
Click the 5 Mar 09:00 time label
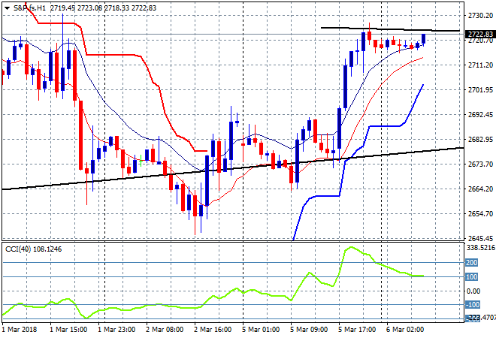pos(309,330)
